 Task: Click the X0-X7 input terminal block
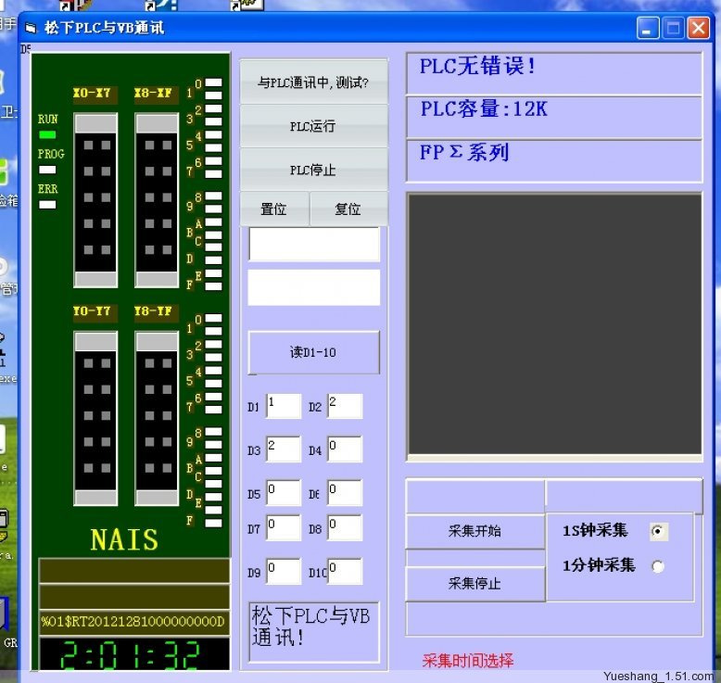click(x=95, y=199)
